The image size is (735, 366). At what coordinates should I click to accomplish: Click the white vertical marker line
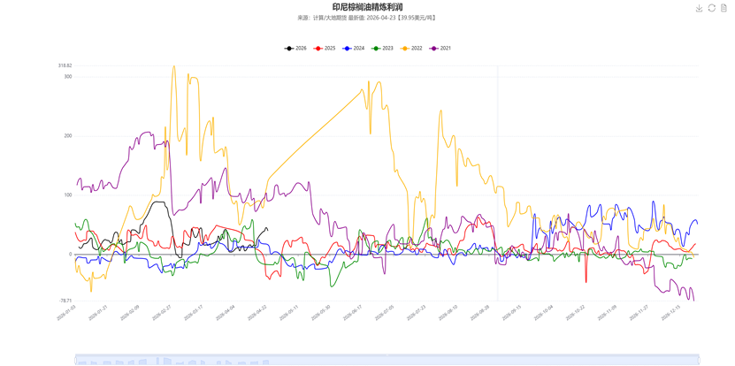click(497, 177)
